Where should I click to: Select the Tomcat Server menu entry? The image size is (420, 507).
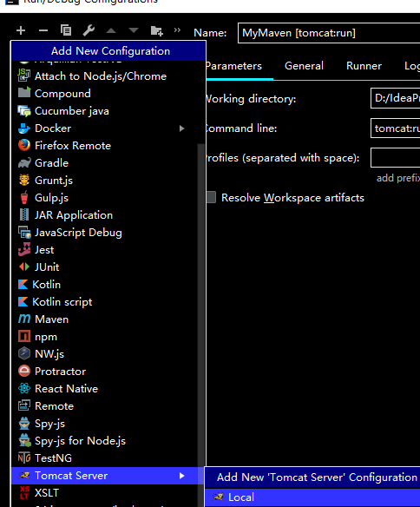click(108, 476)
